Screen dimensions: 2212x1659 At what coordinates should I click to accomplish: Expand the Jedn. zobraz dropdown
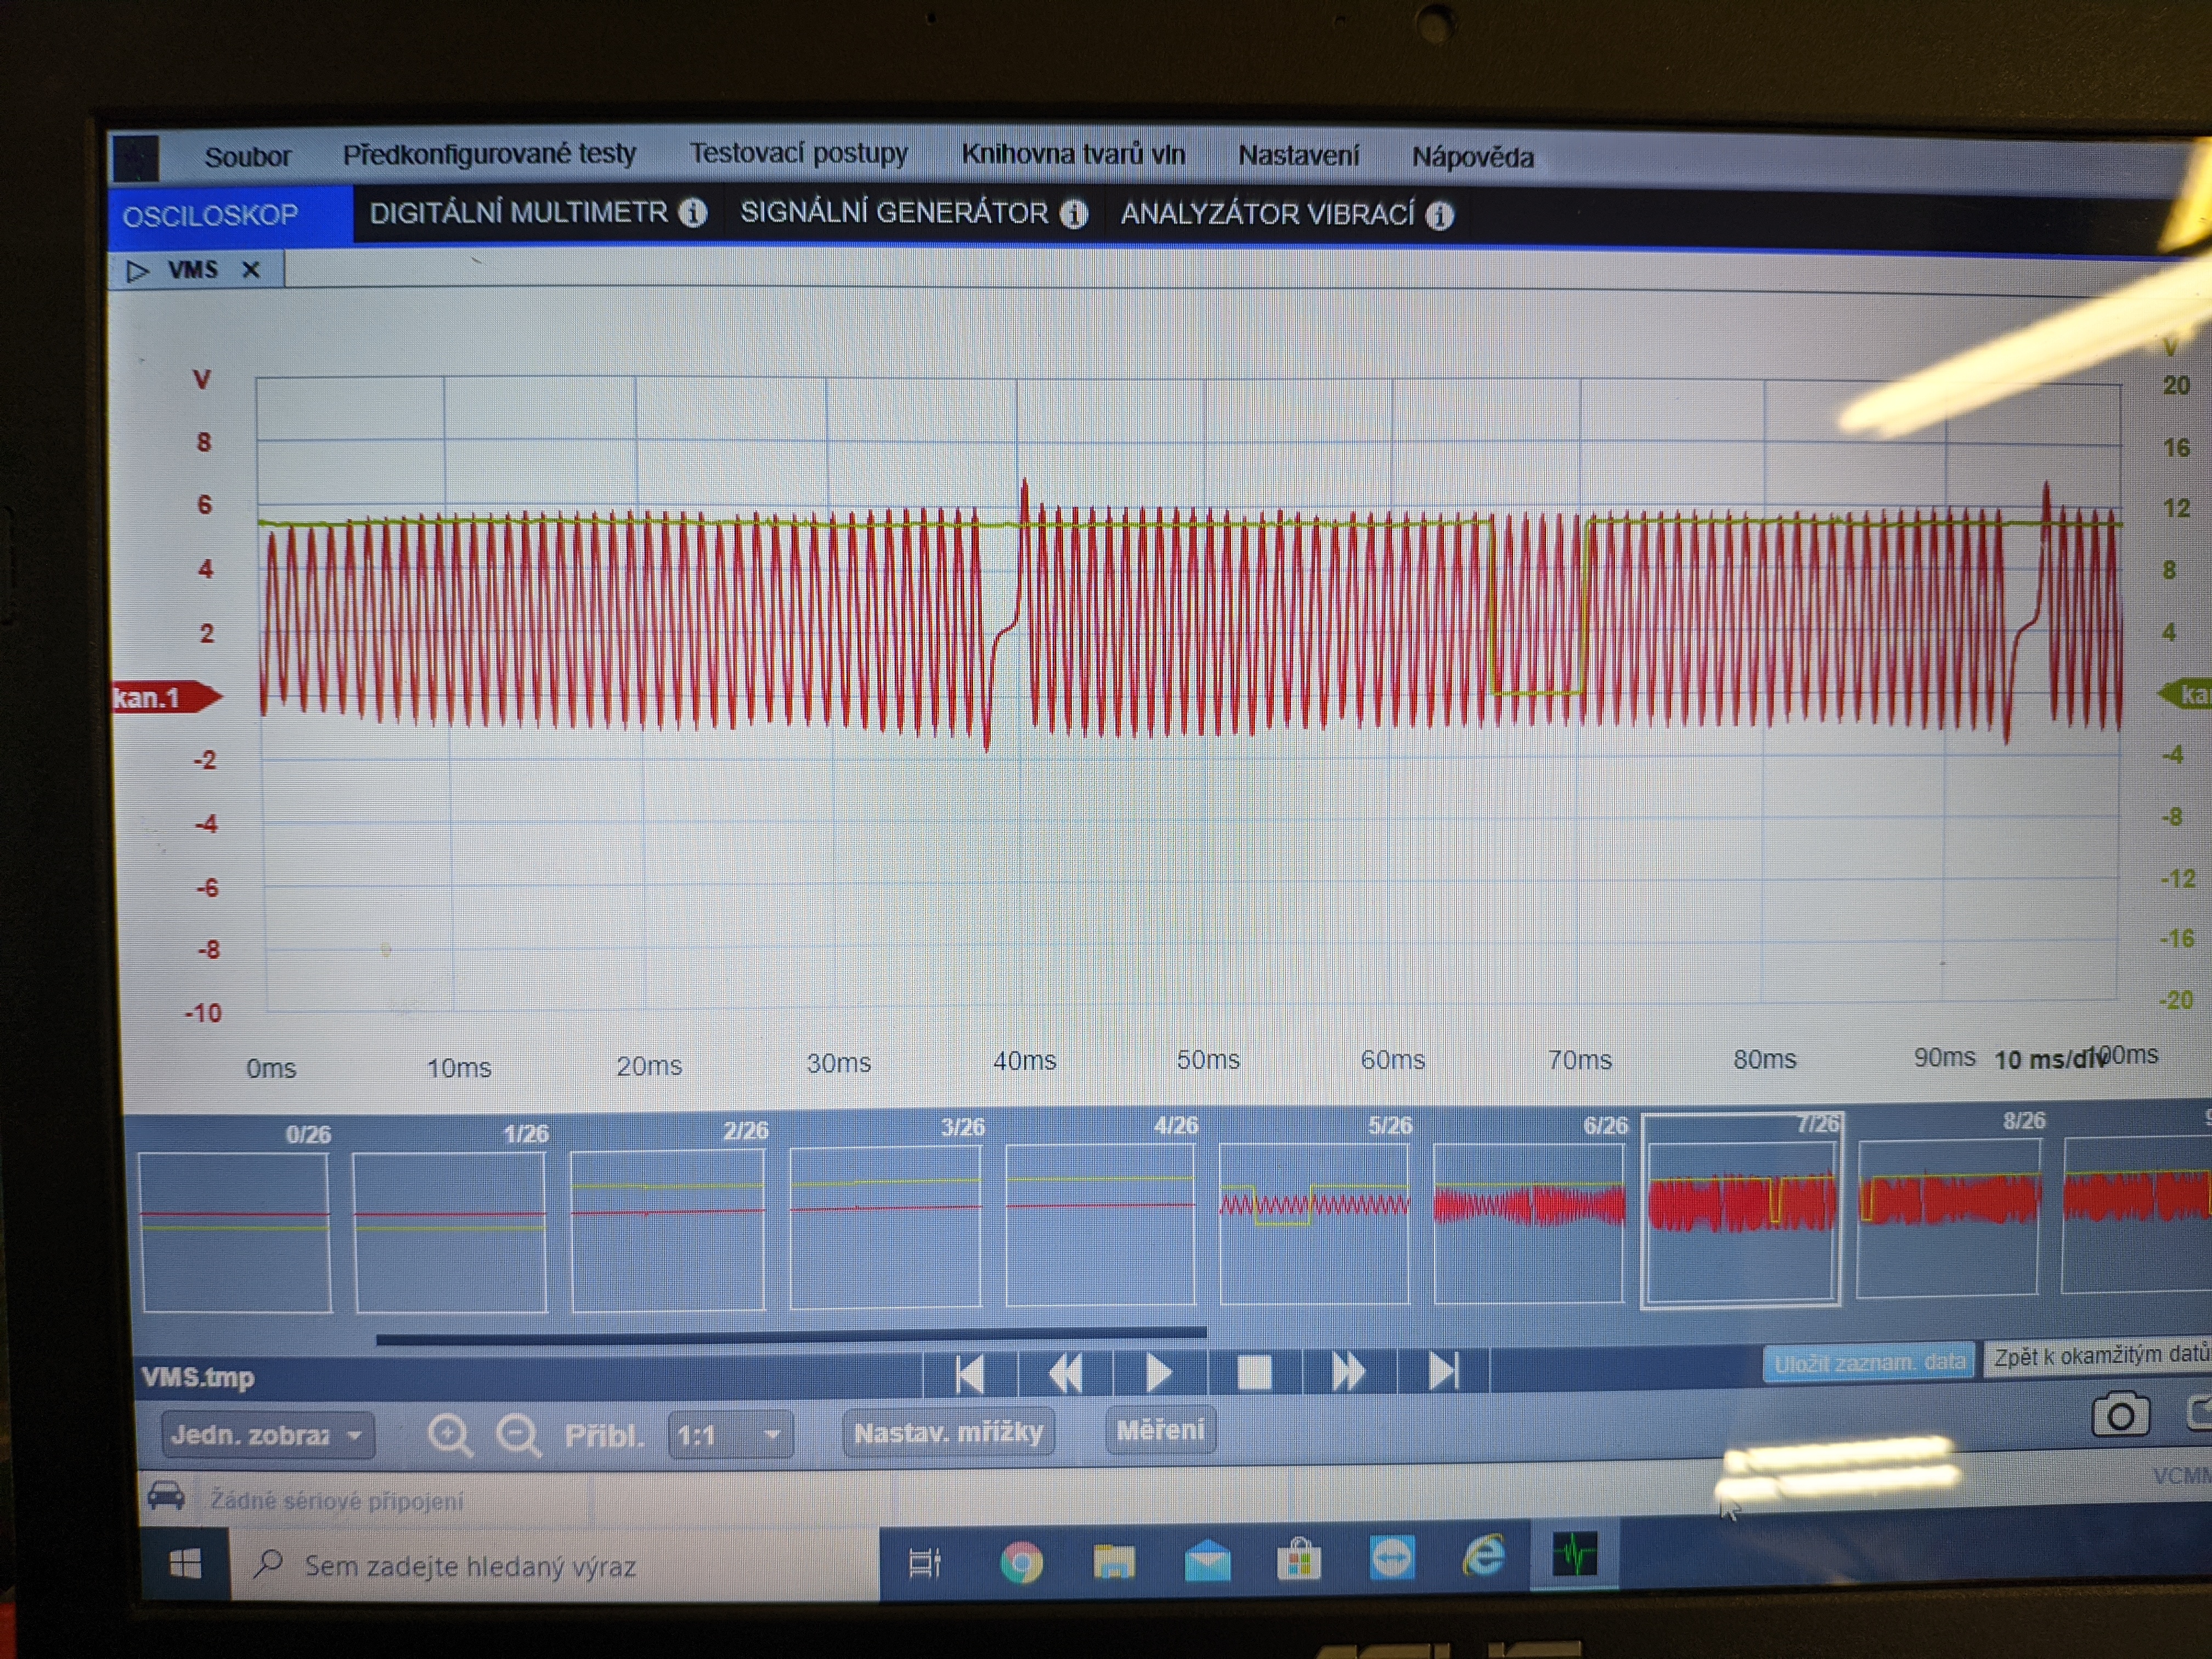tap(267, 1436)
